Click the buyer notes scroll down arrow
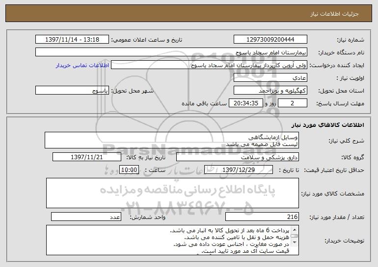The height and width of the screenshot is (267, 378). tap(295, 242)
